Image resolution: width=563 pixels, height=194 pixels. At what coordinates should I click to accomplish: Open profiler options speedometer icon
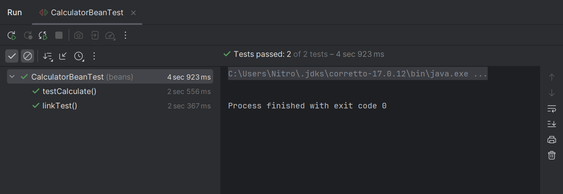point(110,36)
